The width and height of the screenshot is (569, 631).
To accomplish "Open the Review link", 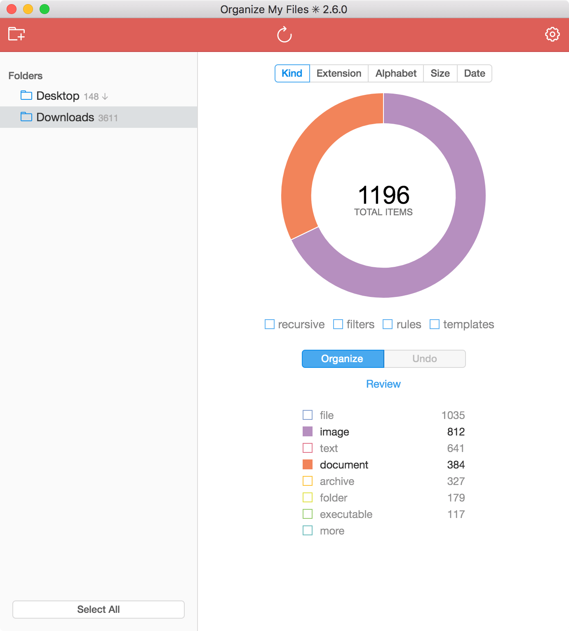I will point(383,384).
